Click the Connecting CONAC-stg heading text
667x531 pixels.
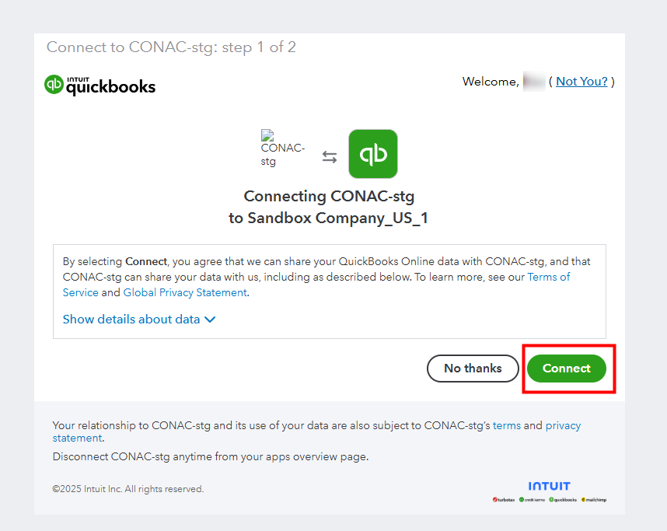[328, 196]
